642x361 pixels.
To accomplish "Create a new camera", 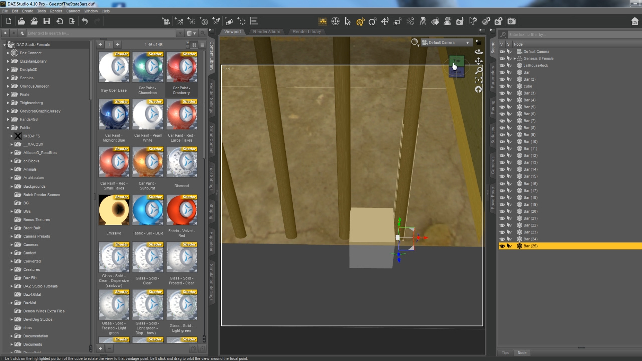I will (166, 21).
